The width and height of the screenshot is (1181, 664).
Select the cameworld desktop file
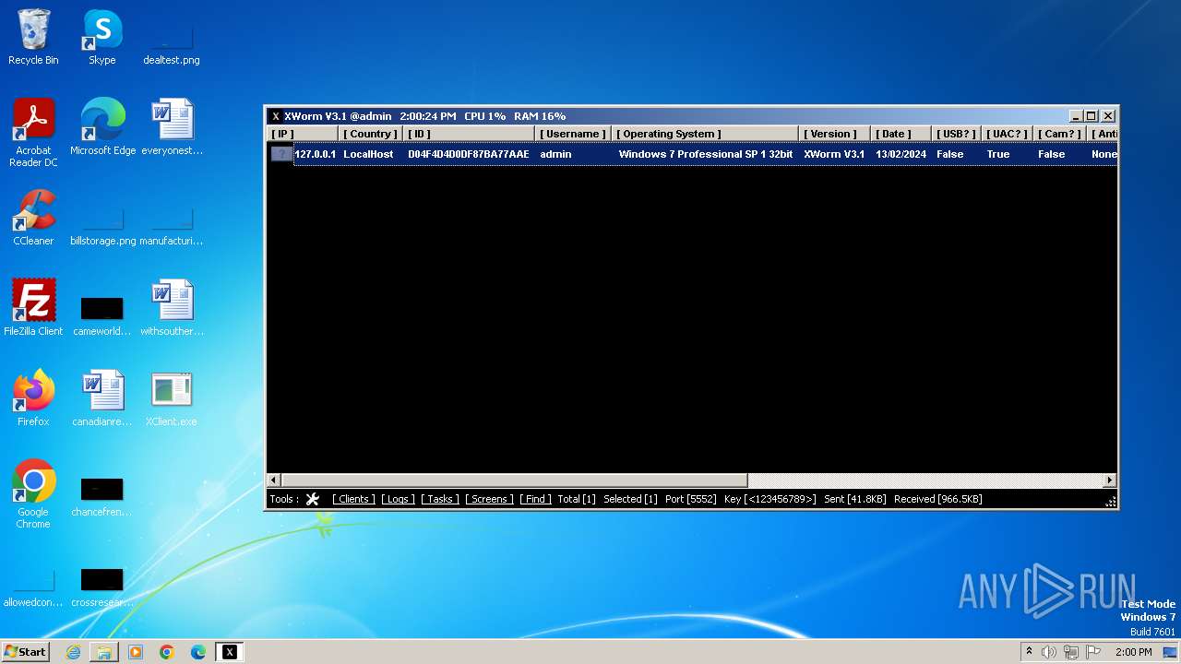point(102,316)
